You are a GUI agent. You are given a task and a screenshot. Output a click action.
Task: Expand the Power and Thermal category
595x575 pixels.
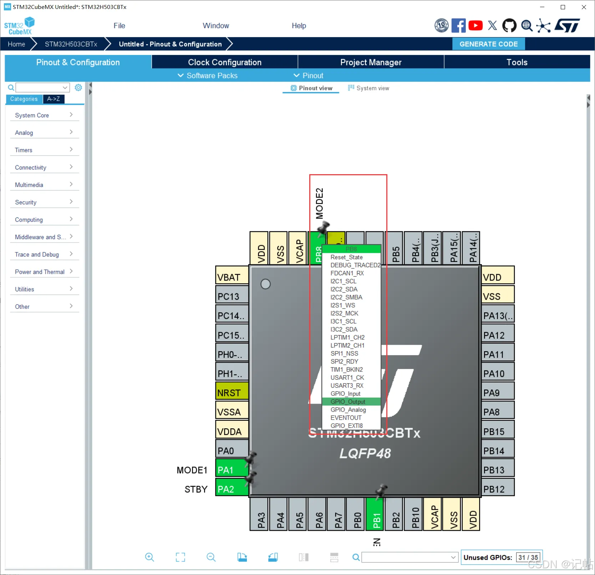pyautogui.click(x=45, y=272)
